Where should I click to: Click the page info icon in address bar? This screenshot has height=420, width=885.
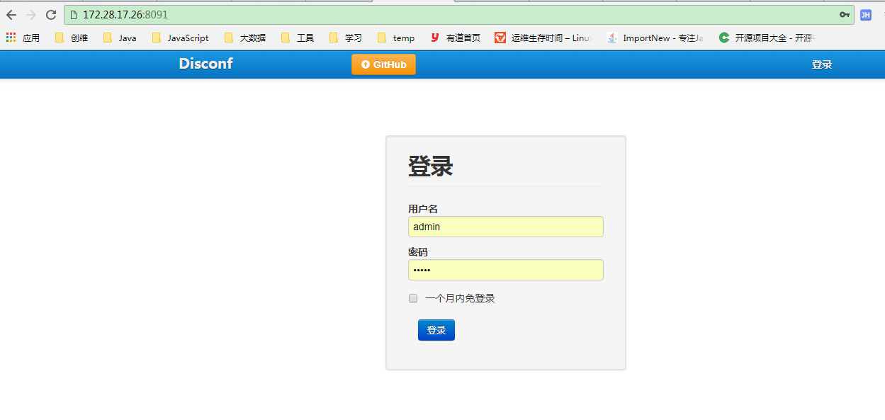click(73, 15)
